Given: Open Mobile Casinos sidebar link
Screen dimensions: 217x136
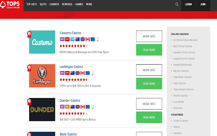Looking at the screenshot, I should tap(180, 96).
